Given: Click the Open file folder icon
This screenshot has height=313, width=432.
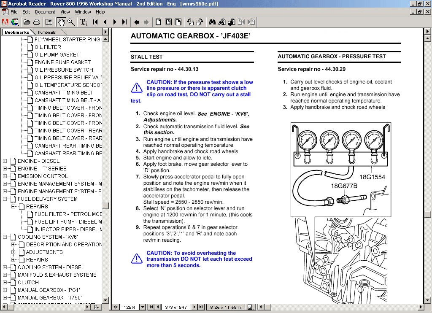Looking at the screenshot, I should [27, 22].
